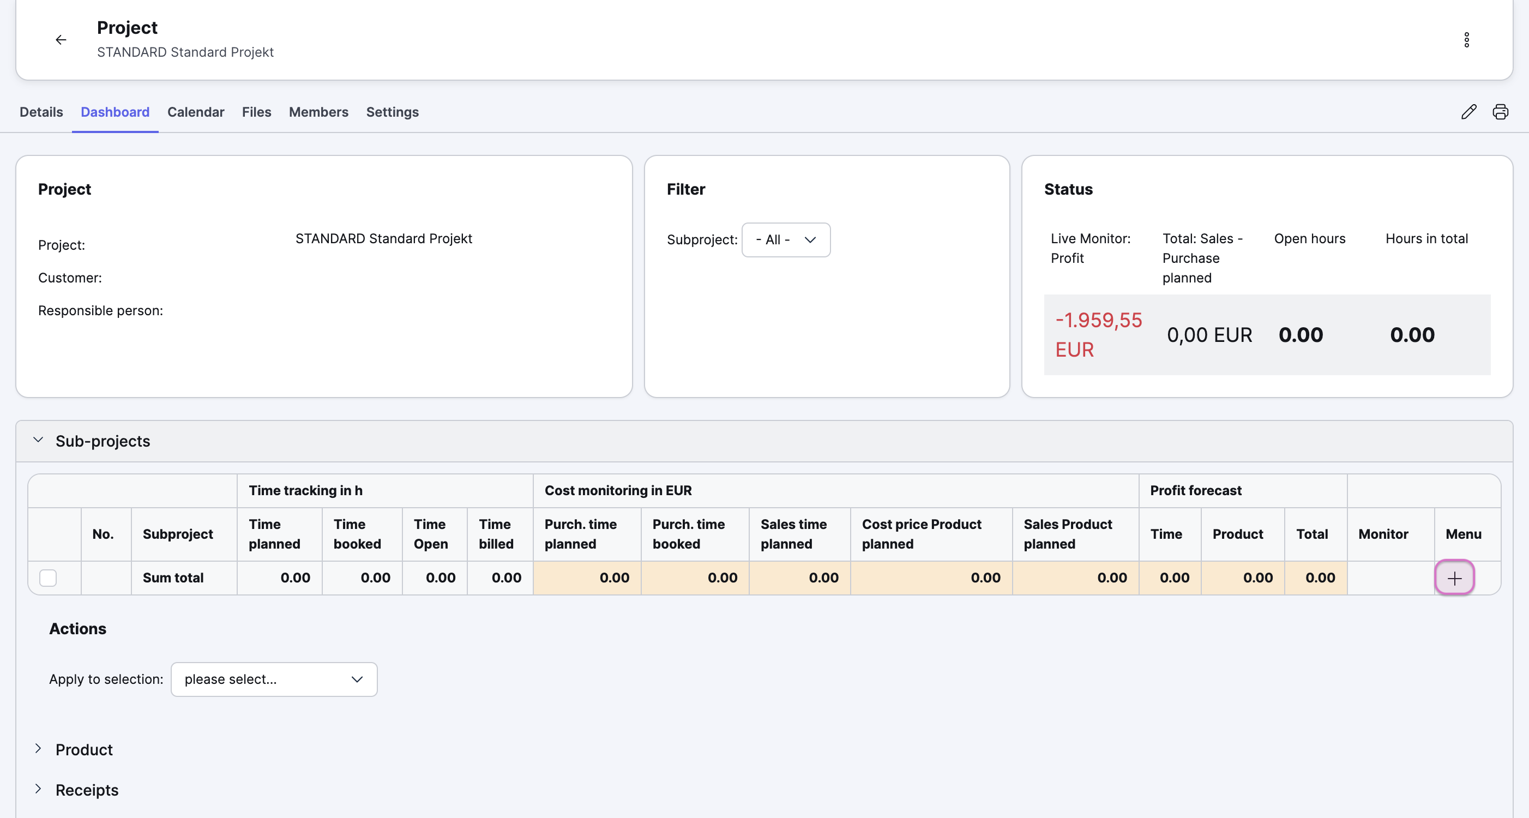Open the Members tab
Viewport: 1529px width, 818px height.
pyautogui.click(x=318, y=112)
